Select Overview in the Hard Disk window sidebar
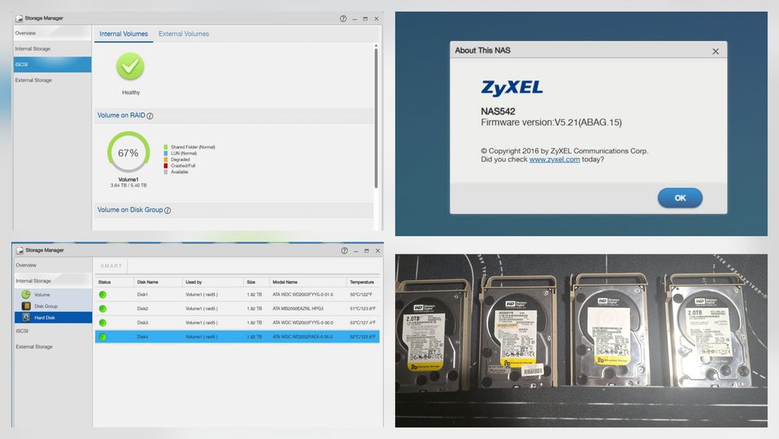Viewport: 779px width, 439px height. coord(53,265)
